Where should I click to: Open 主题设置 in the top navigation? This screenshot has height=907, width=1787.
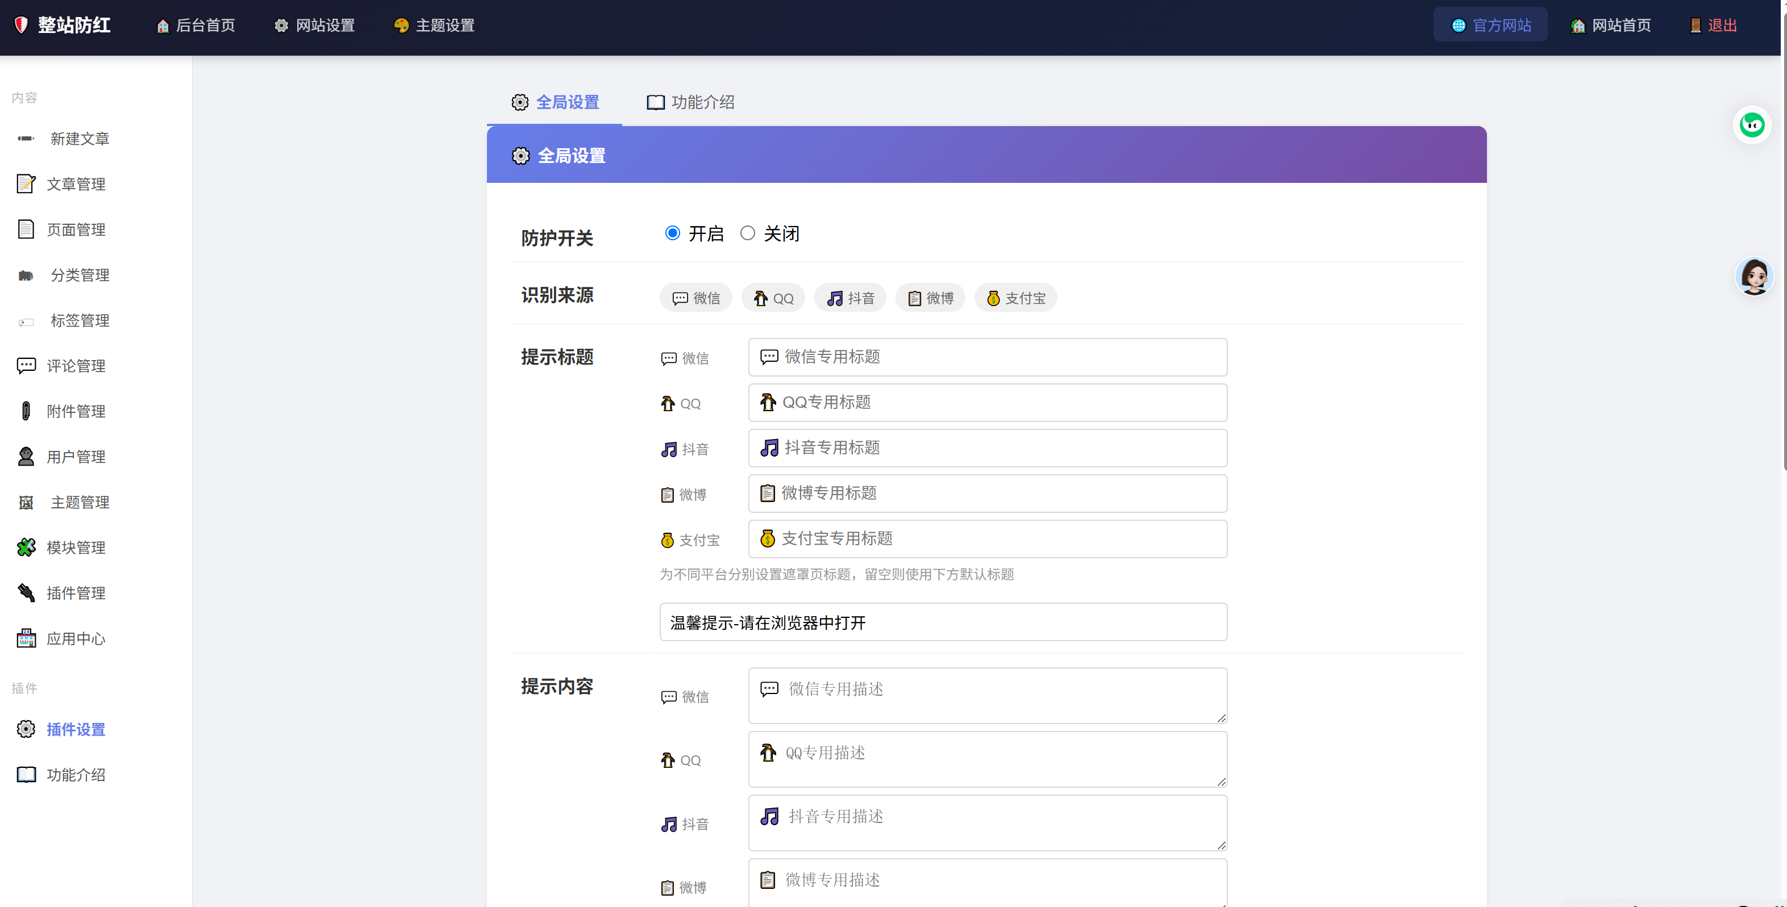click(x=434, y=26)
